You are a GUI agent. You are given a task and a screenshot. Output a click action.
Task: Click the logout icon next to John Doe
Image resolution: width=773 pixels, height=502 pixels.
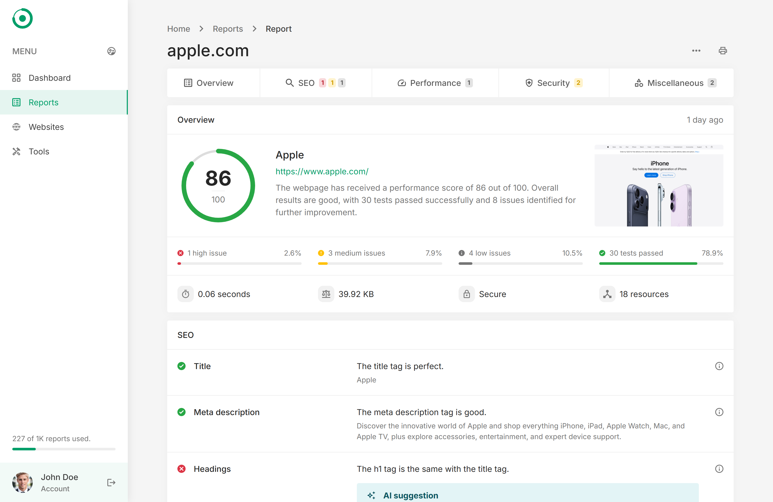click(111, 483)
